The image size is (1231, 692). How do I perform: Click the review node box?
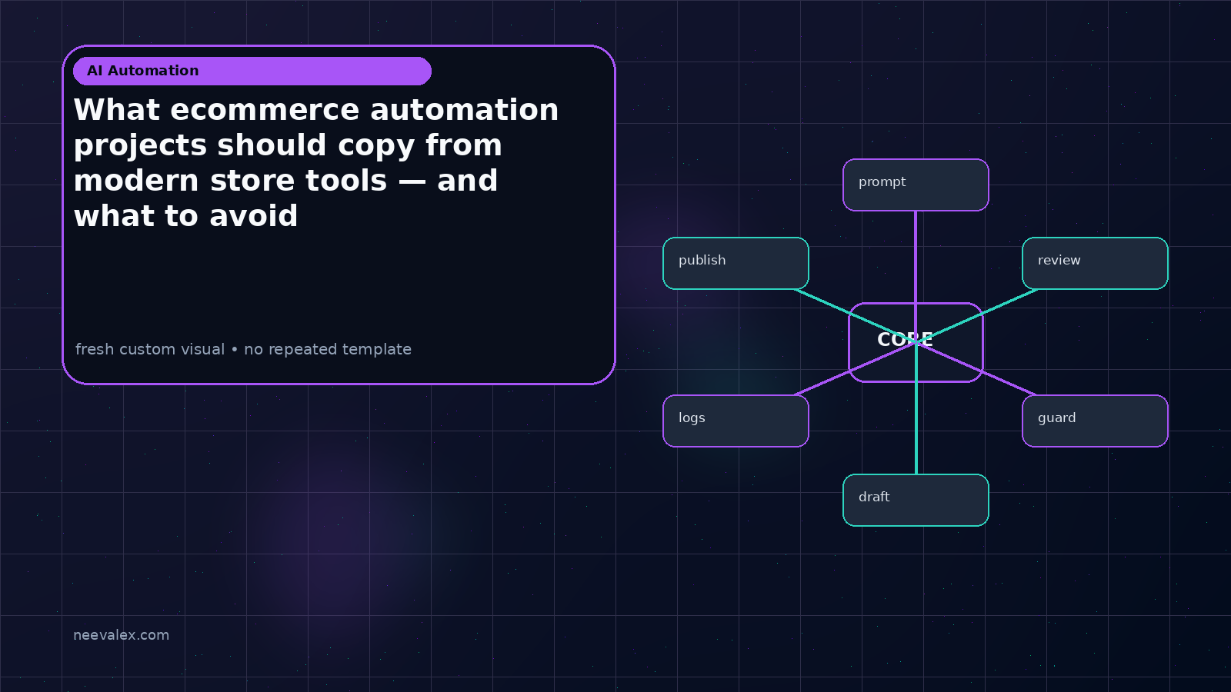pyautogui.click(x=1095, y=263)
